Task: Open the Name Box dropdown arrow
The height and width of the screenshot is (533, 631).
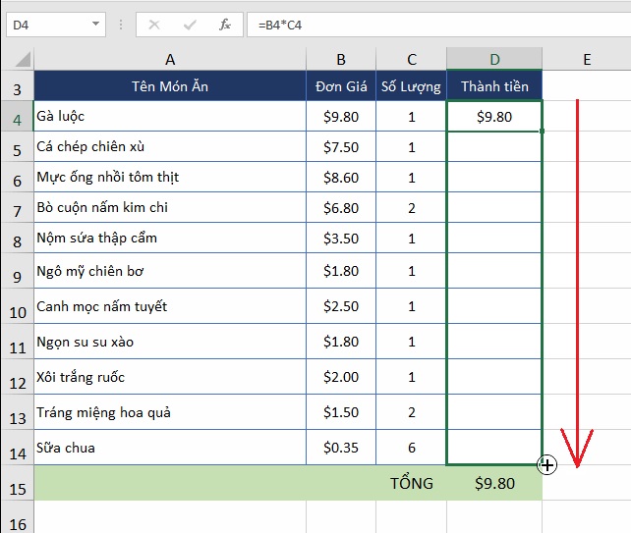Action: click(x=95, y=25)
